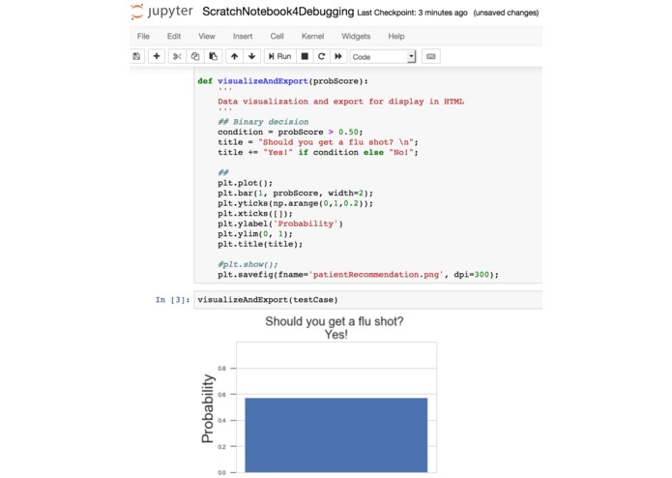
Task: Click the (unsaved changes) indicator
Action: 506,13
